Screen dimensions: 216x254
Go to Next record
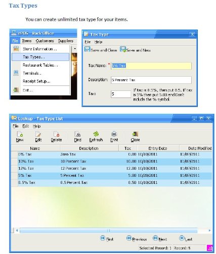(x=160, y=239)
